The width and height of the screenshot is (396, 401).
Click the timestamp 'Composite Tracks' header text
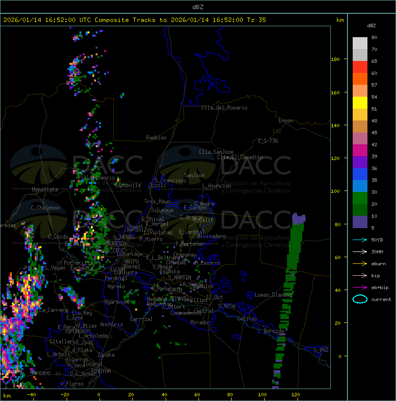(125, 20)
